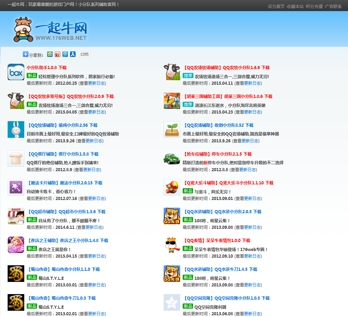The width and height of the screenshot is (348, 317).
Task: Open 广告联系 in top bar
Action: click(x=333, y=7)
